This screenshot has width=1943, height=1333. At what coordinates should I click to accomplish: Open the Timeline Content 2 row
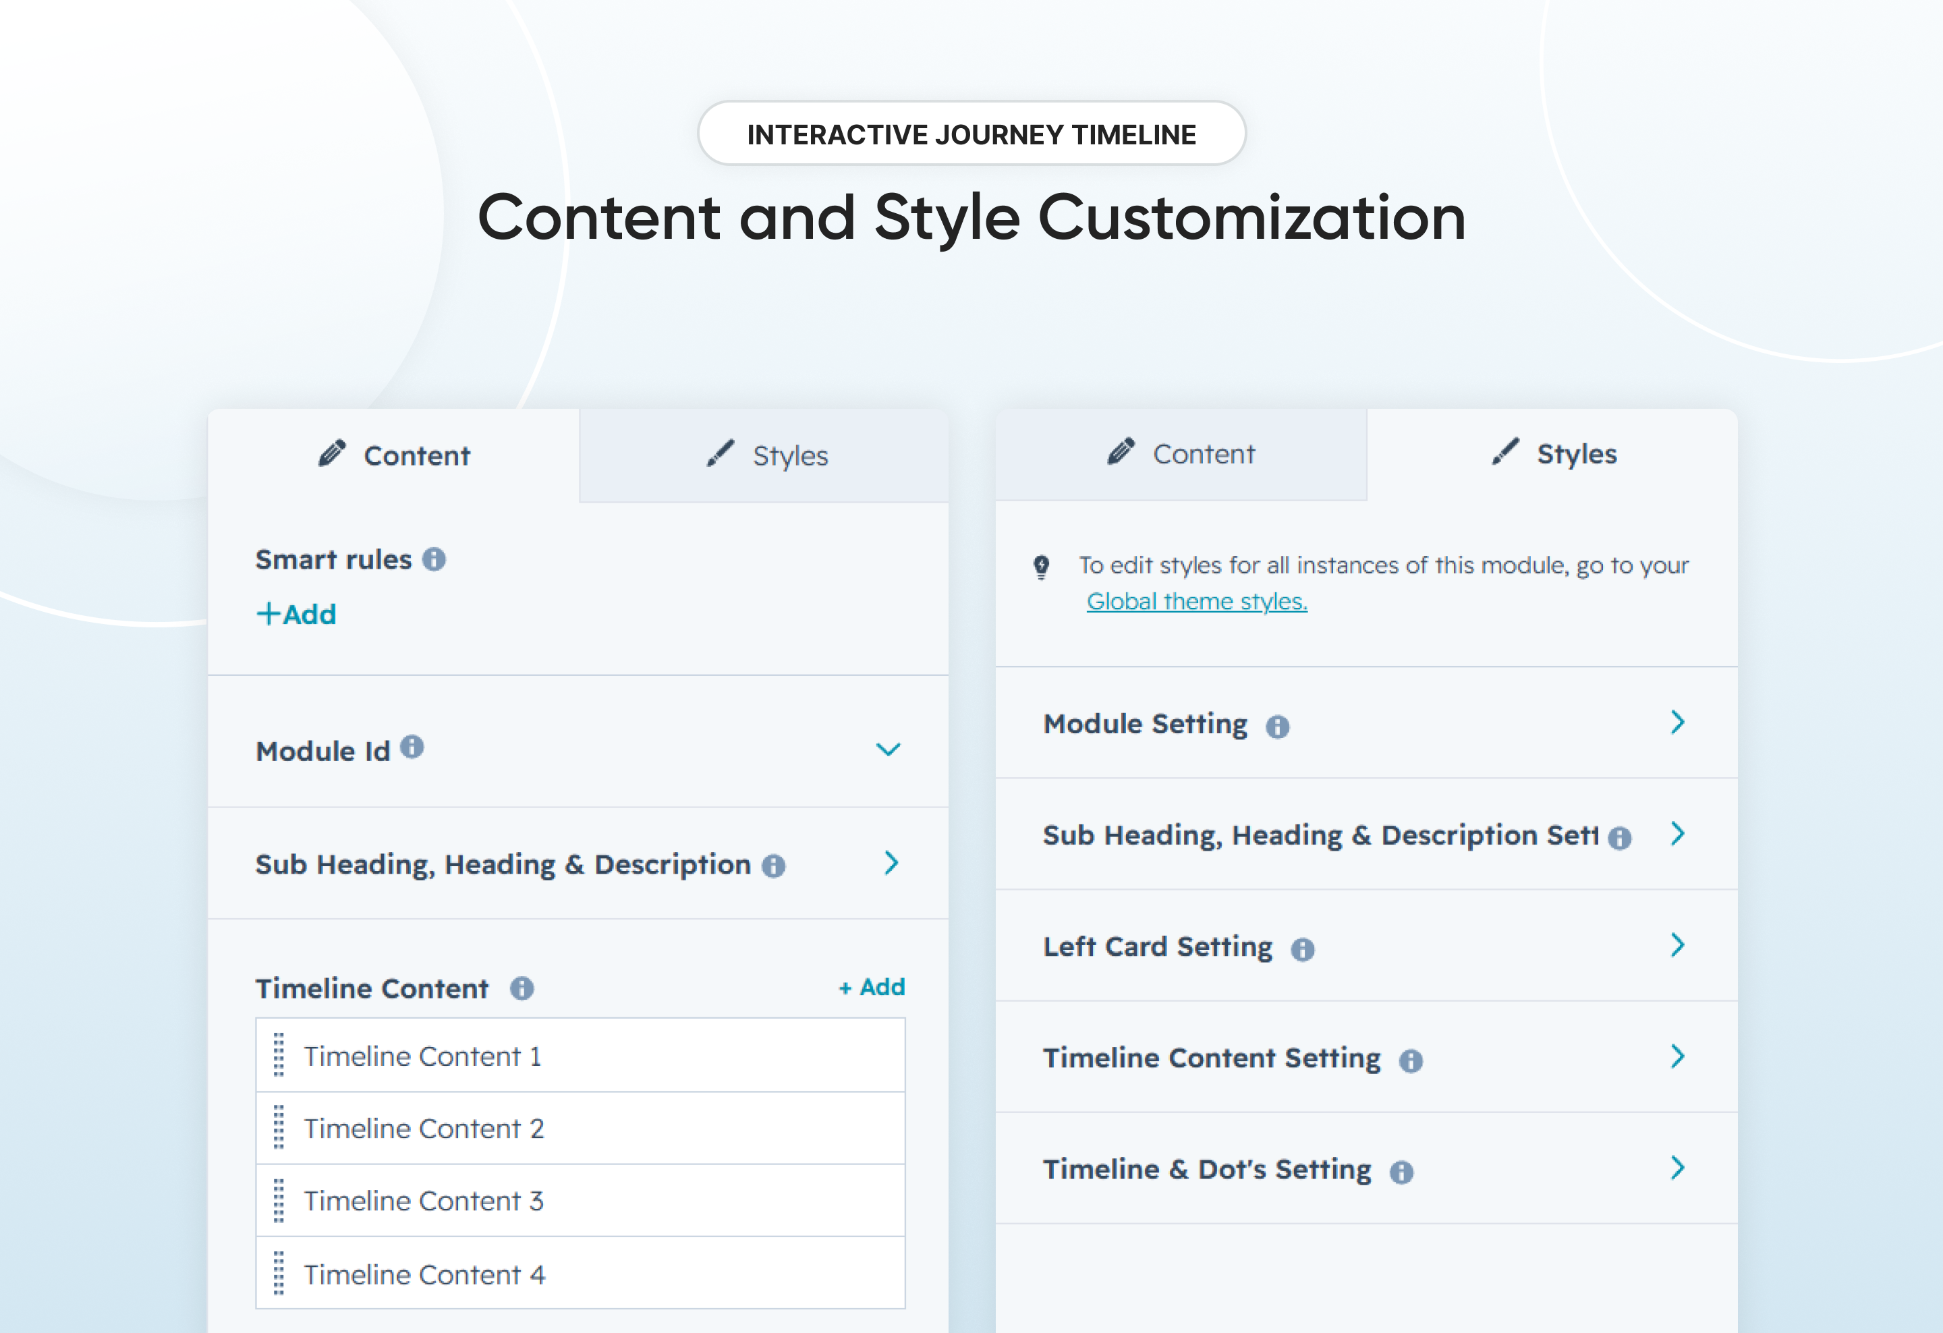[580, 1128]
